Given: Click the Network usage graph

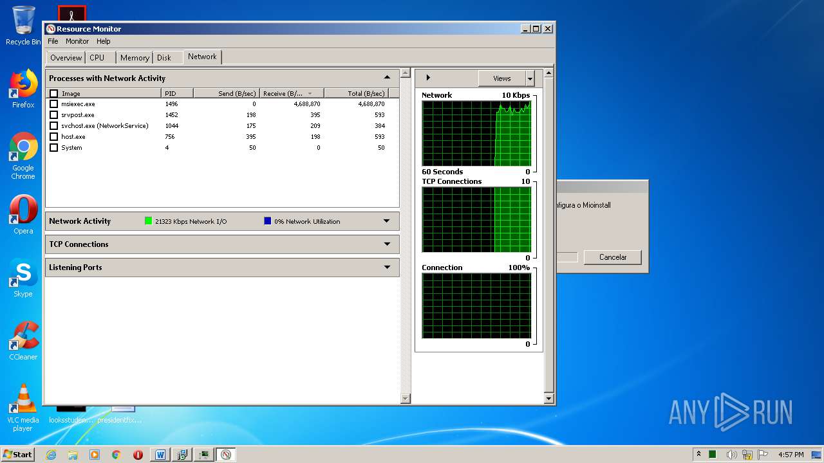Looking at the screenshot, I should tap(476, 133).
